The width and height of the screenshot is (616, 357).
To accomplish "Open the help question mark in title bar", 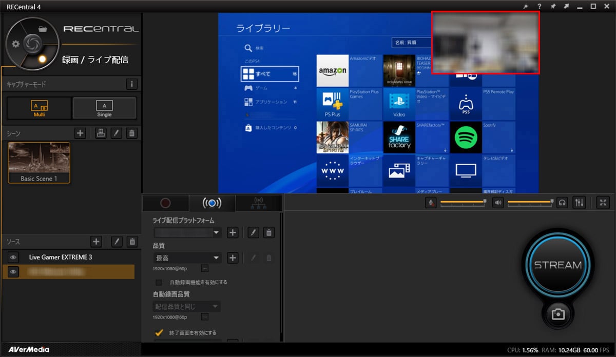I will click(x=540, y=6).
